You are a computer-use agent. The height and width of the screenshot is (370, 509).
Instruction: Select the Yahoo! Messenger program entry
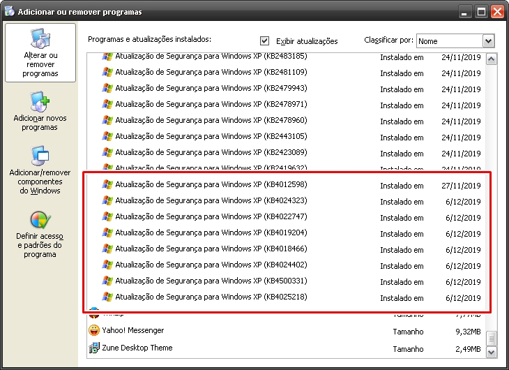[x=287, y=331]
